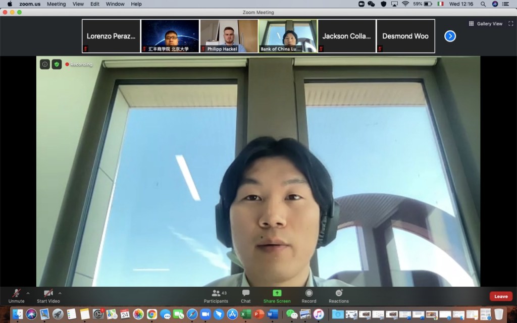Switch to Gallery View
517x323 pixels.
486,24
